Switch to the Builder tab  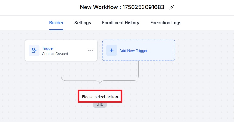click(56, 23)
